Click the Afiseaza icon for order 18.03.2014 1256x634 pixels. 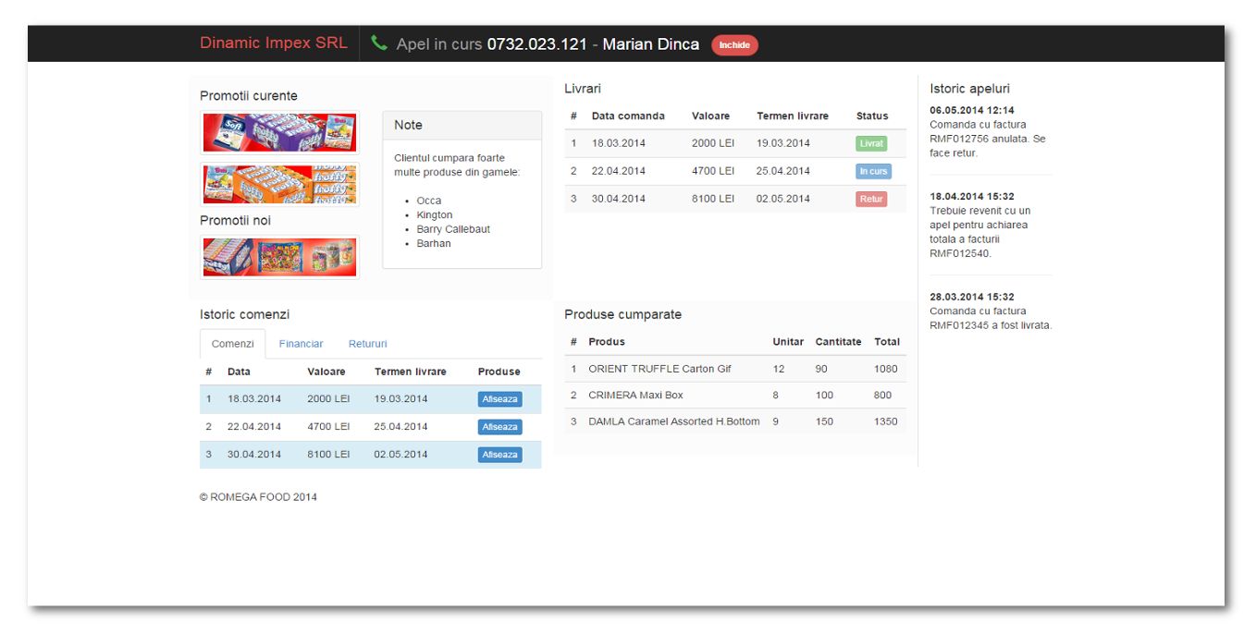tap(499, 399)
